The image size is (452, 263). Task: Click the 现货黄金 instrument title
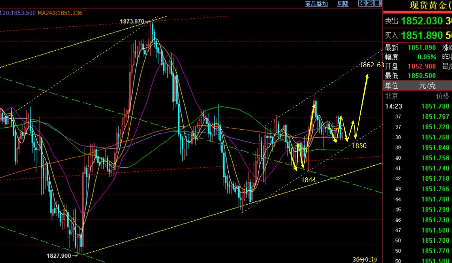431,5
